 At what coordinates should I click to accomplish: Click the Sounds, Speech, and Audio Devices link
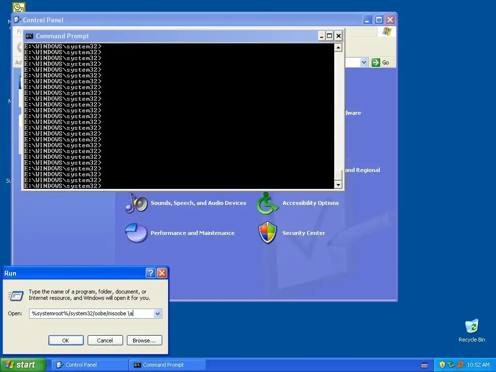pos(198,203)
